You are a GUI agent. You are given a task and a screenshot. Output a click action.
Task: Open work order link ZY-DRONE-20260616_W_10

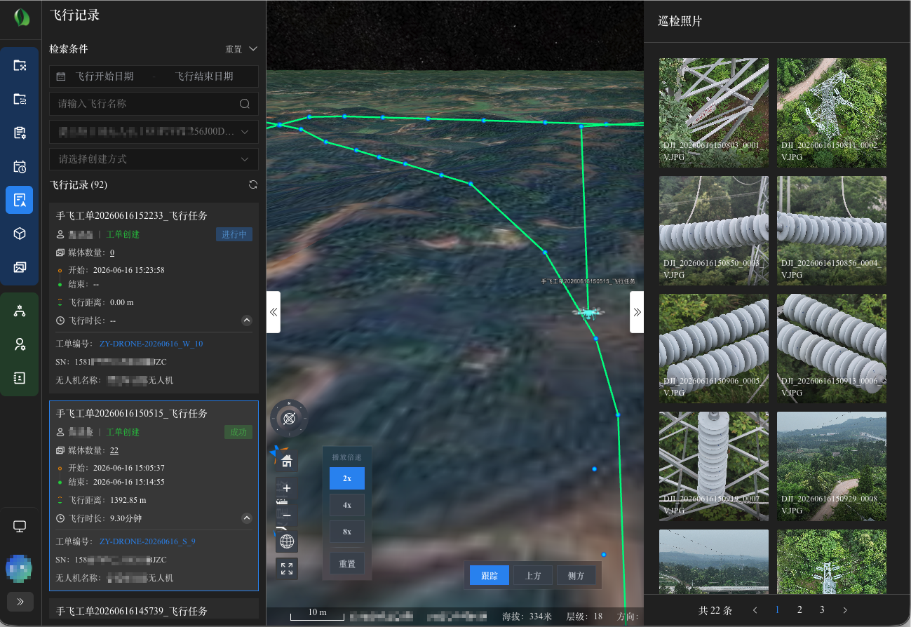click(x=151, y=344)
